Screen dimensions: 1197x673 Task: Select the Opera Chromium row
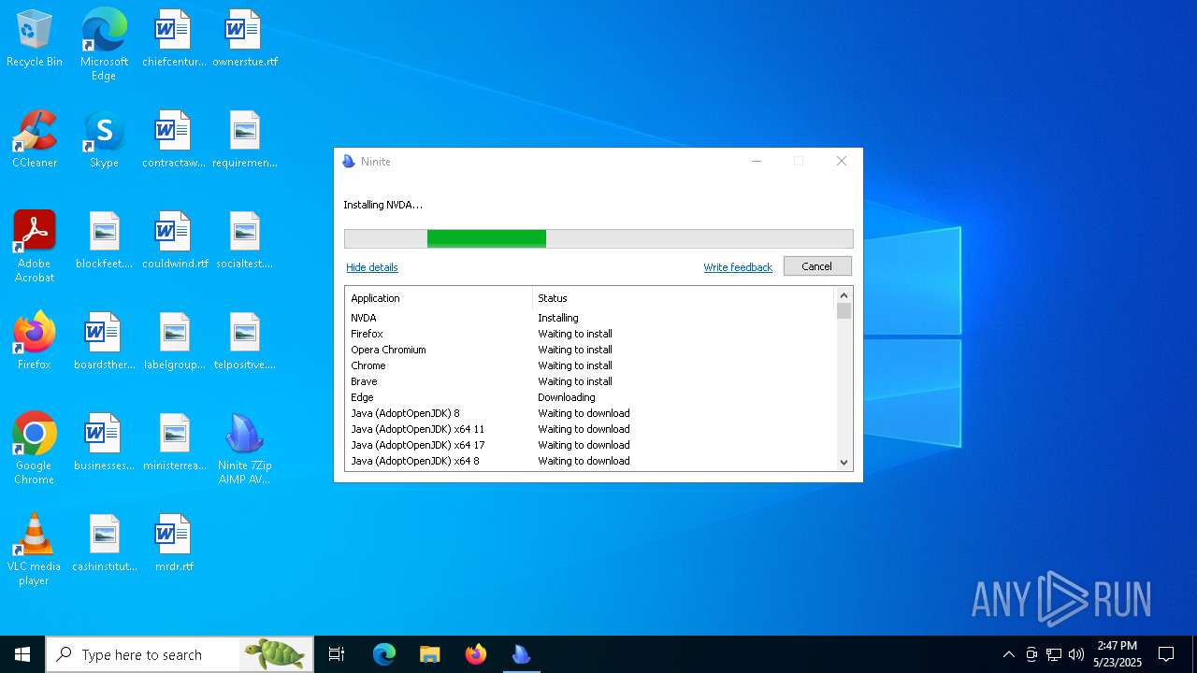[589, 350]
